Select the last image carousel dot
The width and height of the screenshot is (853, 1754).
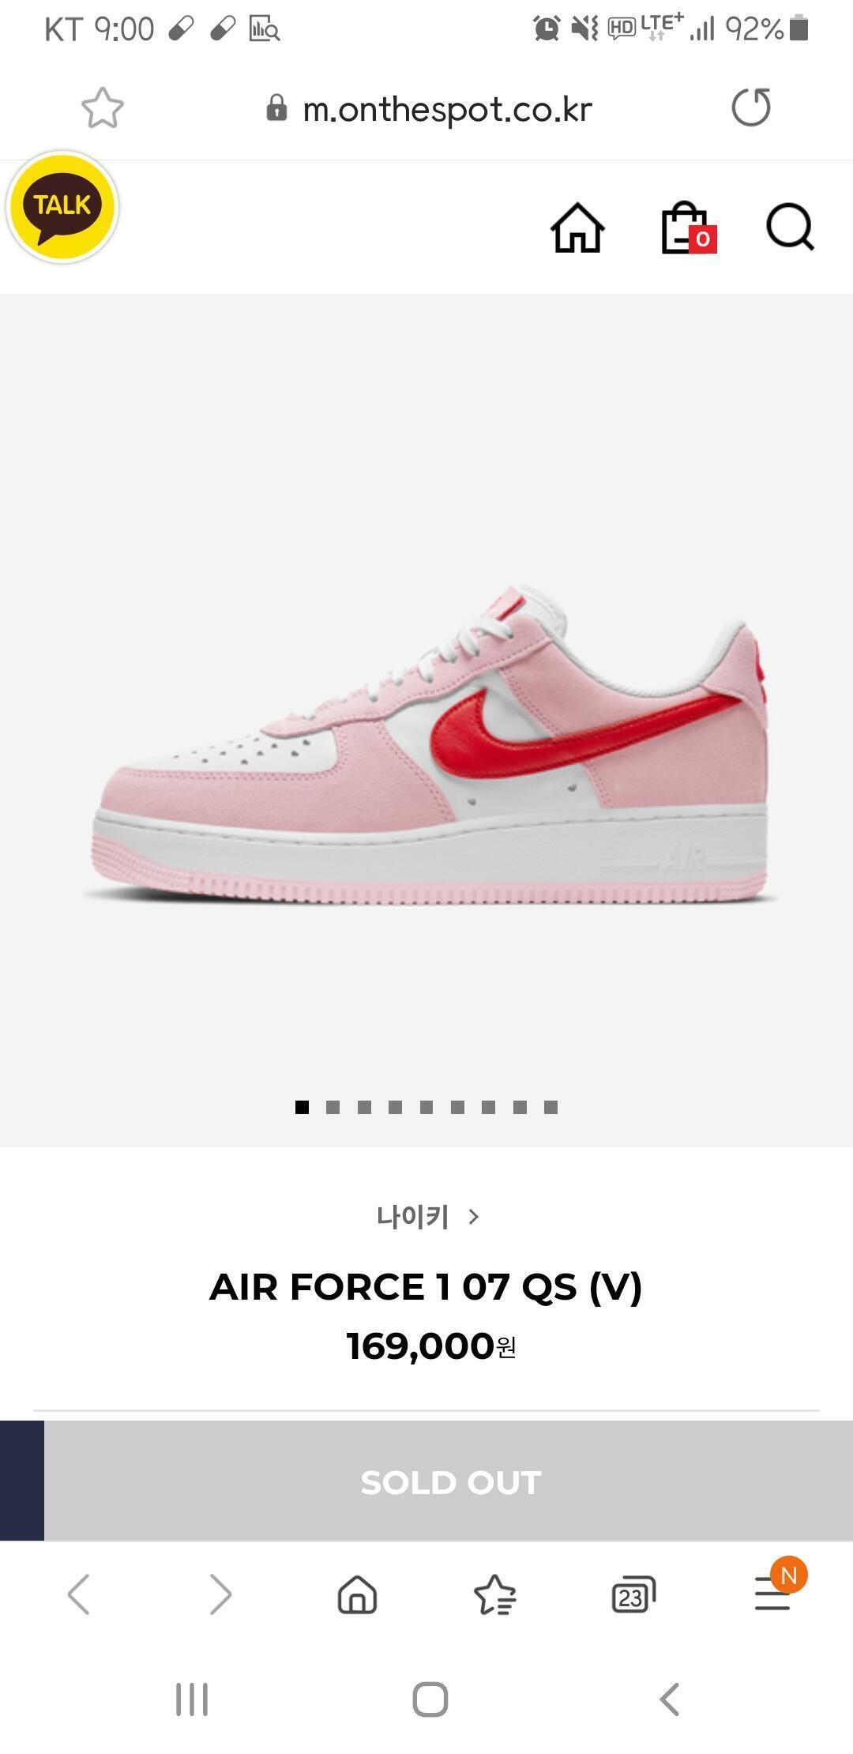[551, 1107]
